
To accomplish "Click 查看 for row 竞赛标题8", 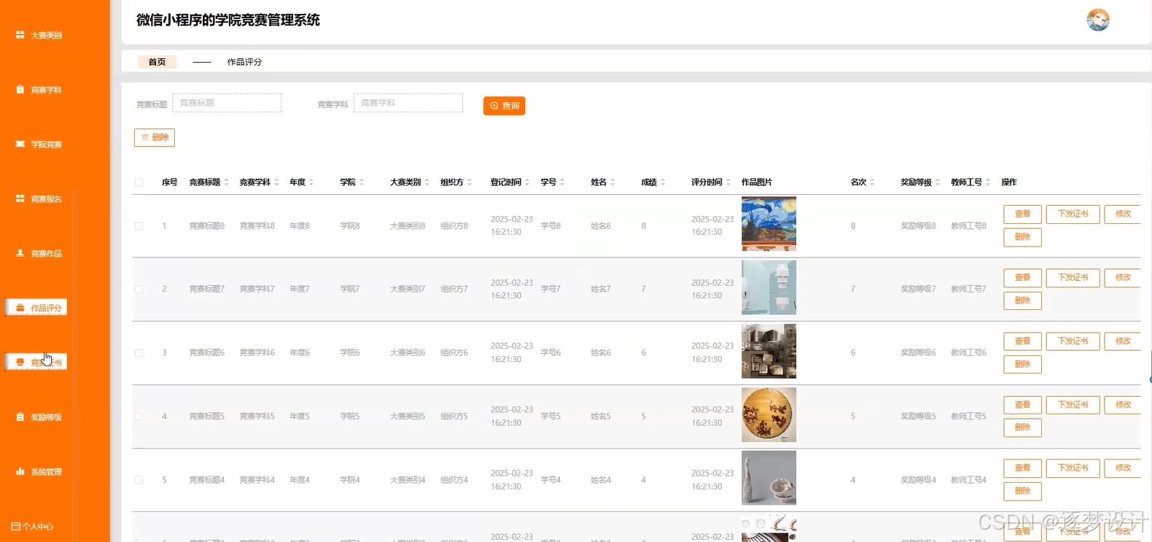I will tap(1022, 214).
